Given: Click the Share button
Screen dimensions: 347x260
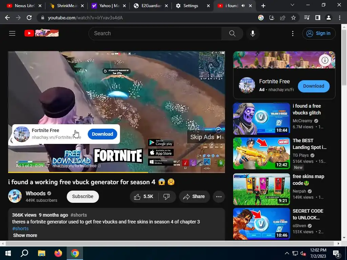Looking at the screenshot, I should (x=194, y=197).
